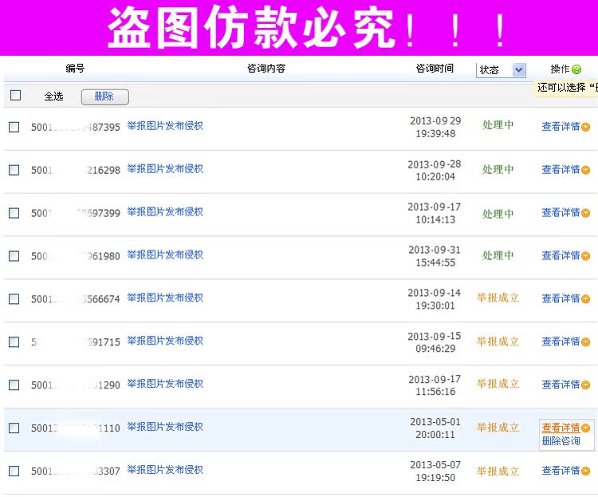
Task: Click orange arrow icon in row 566674
Action: pos(585,299)
